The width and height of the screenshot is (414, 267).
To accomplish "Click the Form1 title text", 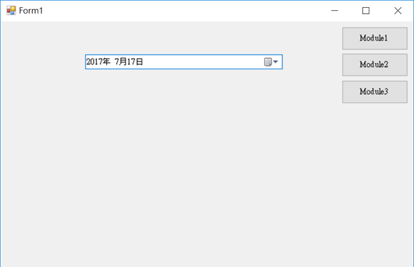I will [x=31, y=10].
